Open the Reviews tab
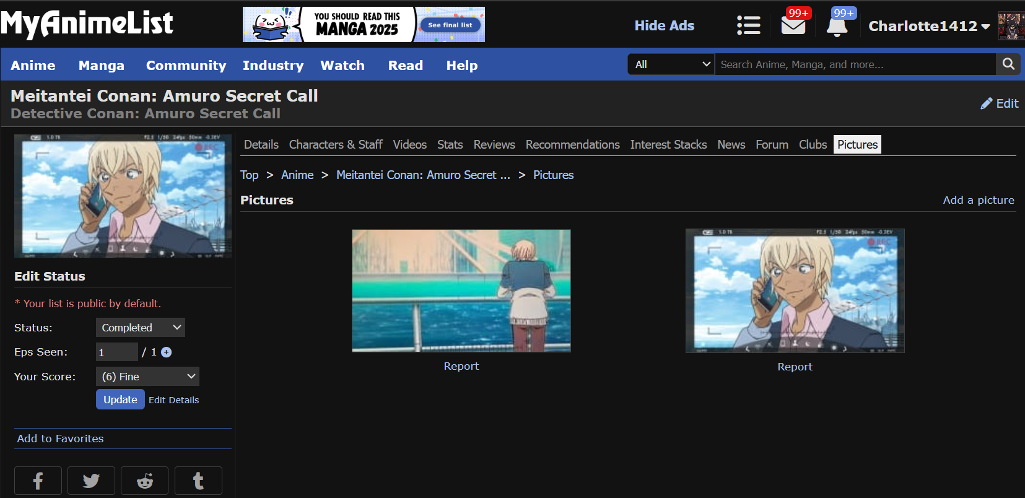Image resolution: width=1025 pixels, height=498 pixels. [x=494, y=144]
